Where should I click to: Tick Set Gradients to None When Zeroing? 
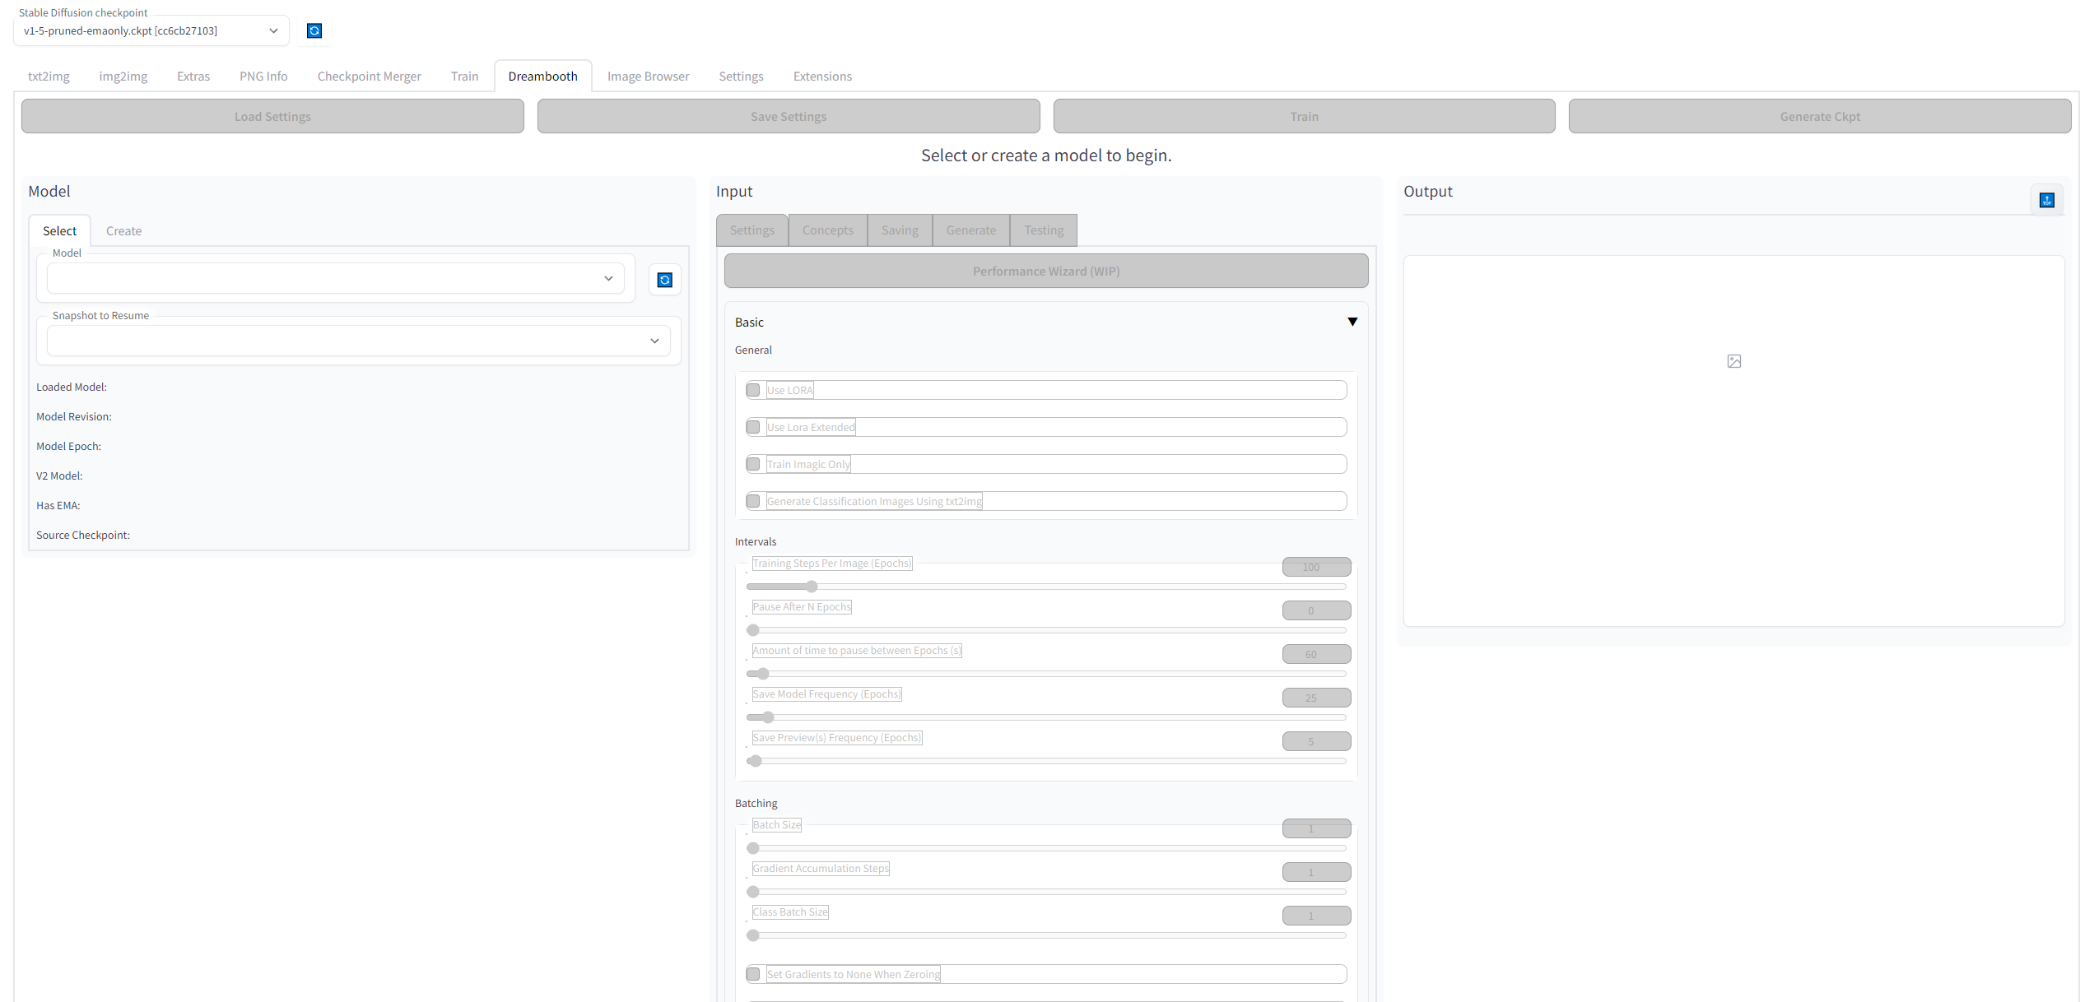tap(753, 974)
